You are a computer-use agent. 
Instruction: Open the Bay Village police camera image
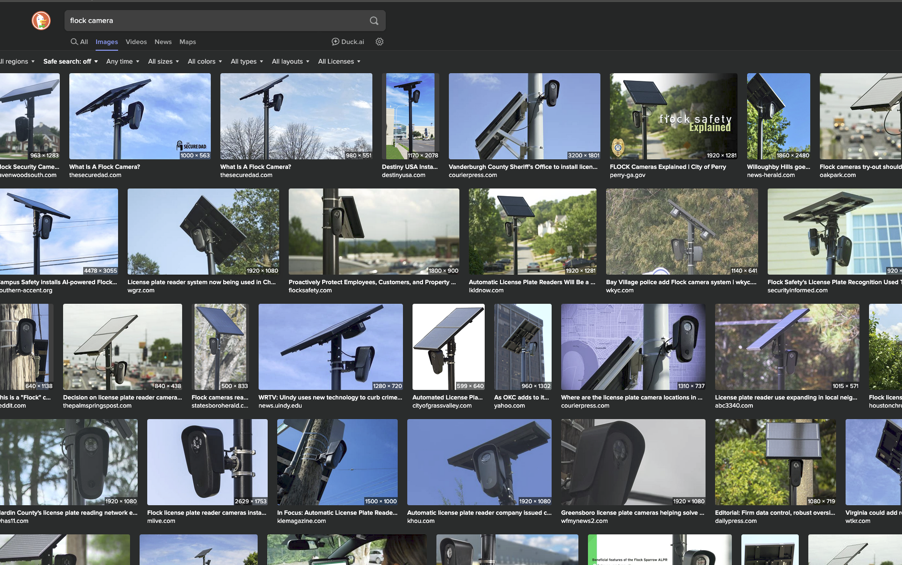682,232
